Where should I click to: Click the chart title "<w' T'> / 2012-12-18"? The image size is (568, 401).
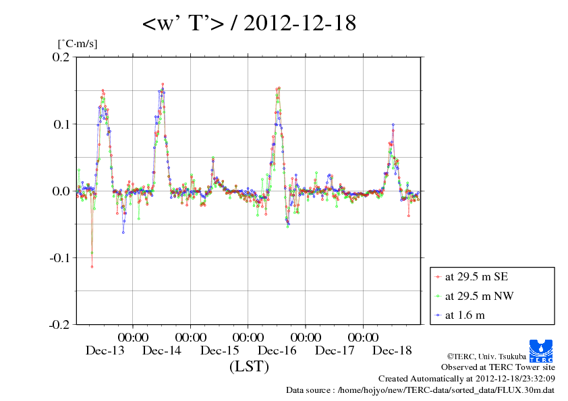point(249,23)
